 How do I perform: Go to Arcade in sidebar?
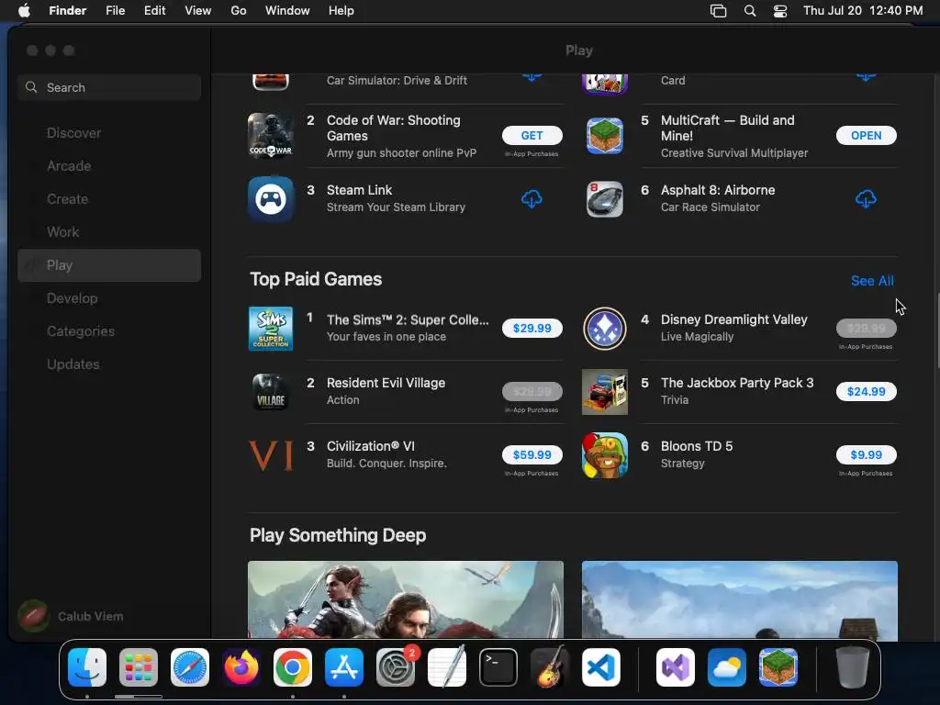(109, 166)
